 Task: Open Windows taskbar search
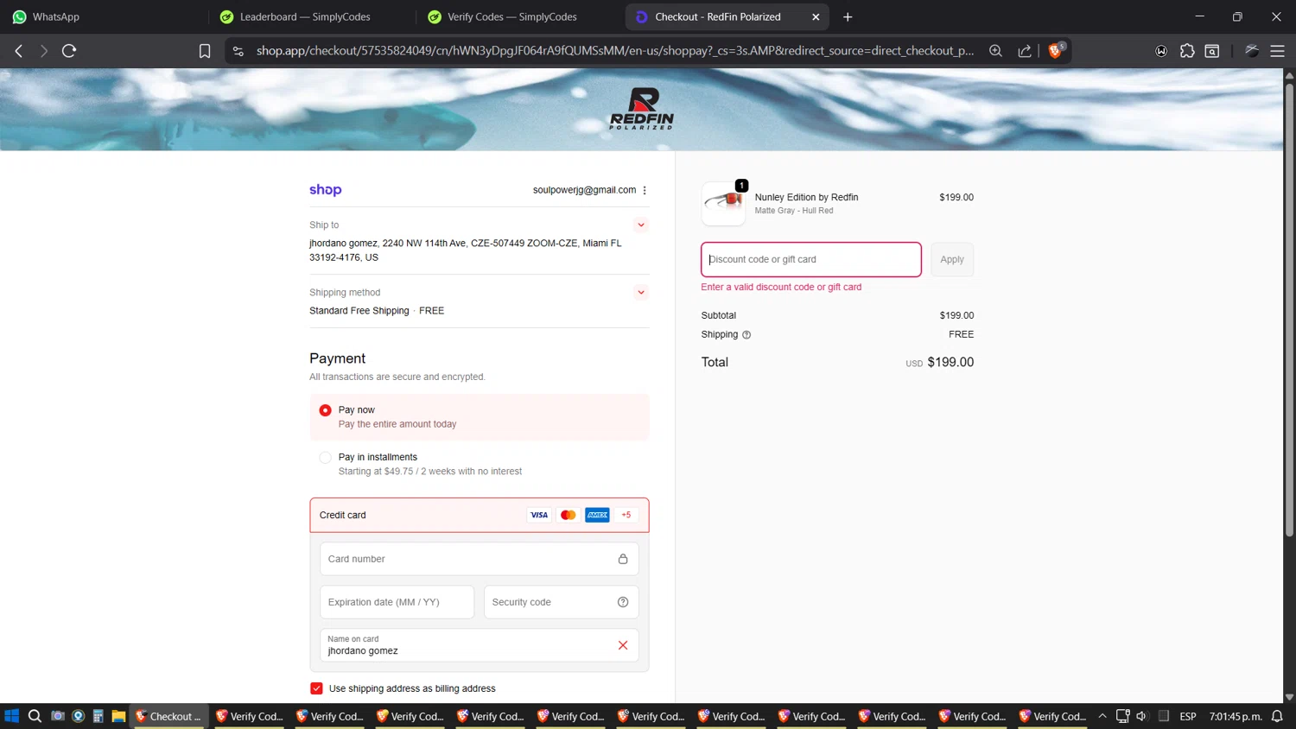(35, 716)
